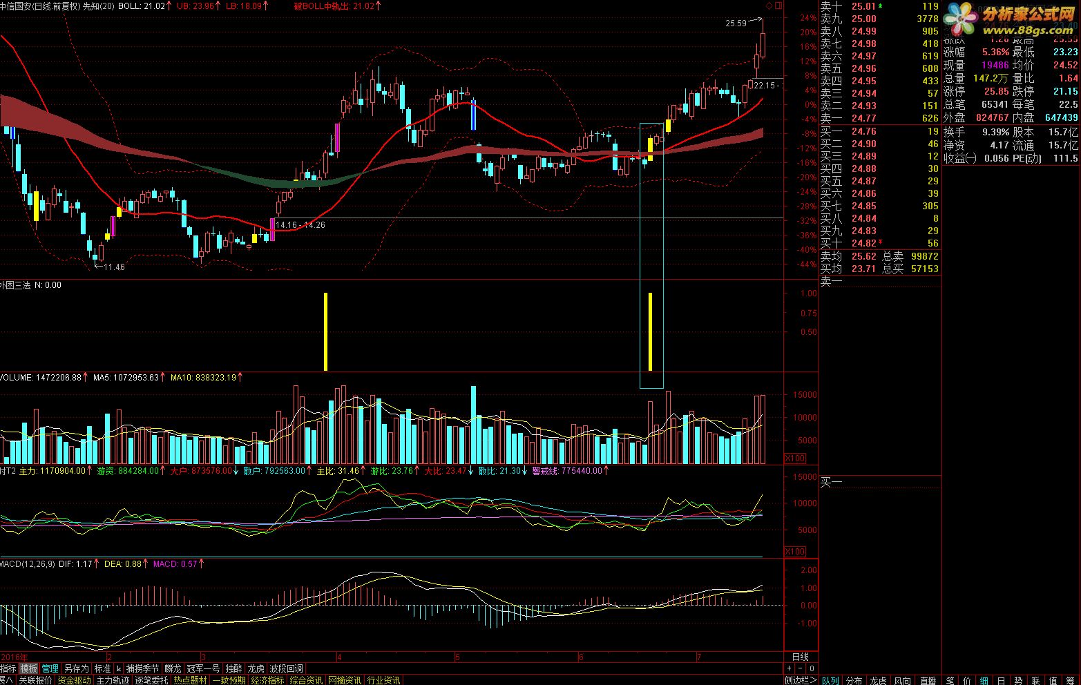1081x685 pixels.
Task: Switch to the 模板 tab
Action: coord(28,668)
